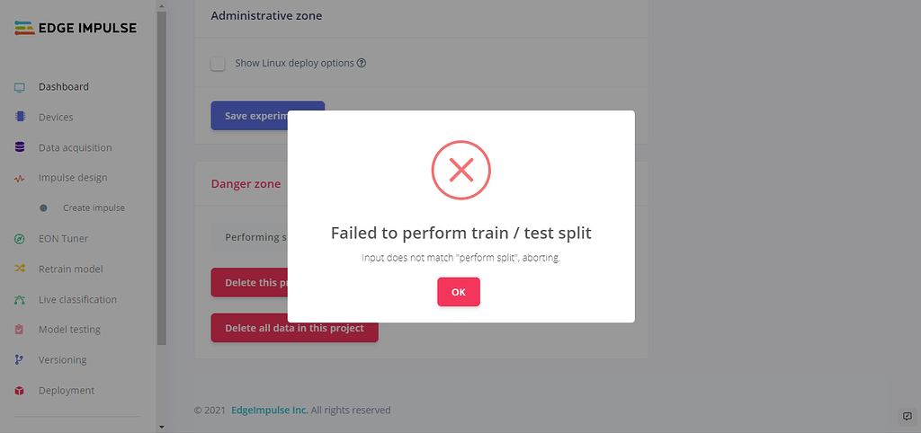Click the Data acquisition database icon

[19, 147]
